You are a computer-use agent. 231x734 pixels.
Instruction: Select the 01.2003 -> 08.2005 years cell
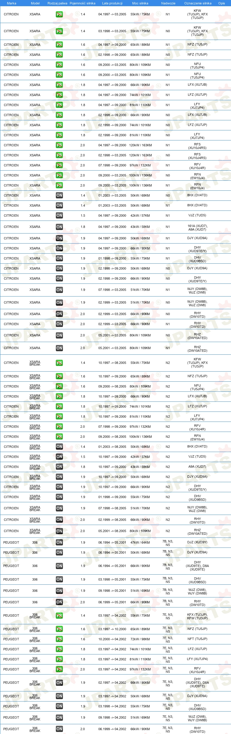click(112, 447)
